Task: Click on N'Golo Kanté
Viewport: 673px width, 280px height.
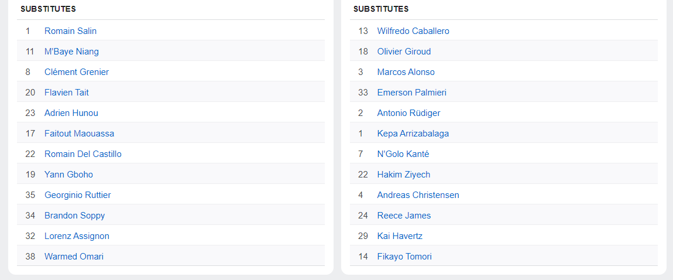Action: point(403,154)
